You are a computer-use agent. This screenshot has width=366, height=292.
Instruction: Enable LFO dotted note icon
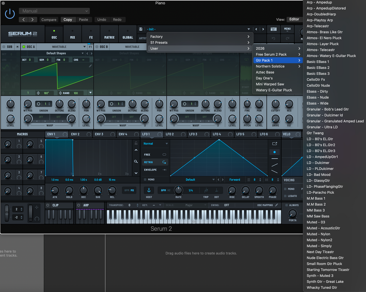click(217, 190)
